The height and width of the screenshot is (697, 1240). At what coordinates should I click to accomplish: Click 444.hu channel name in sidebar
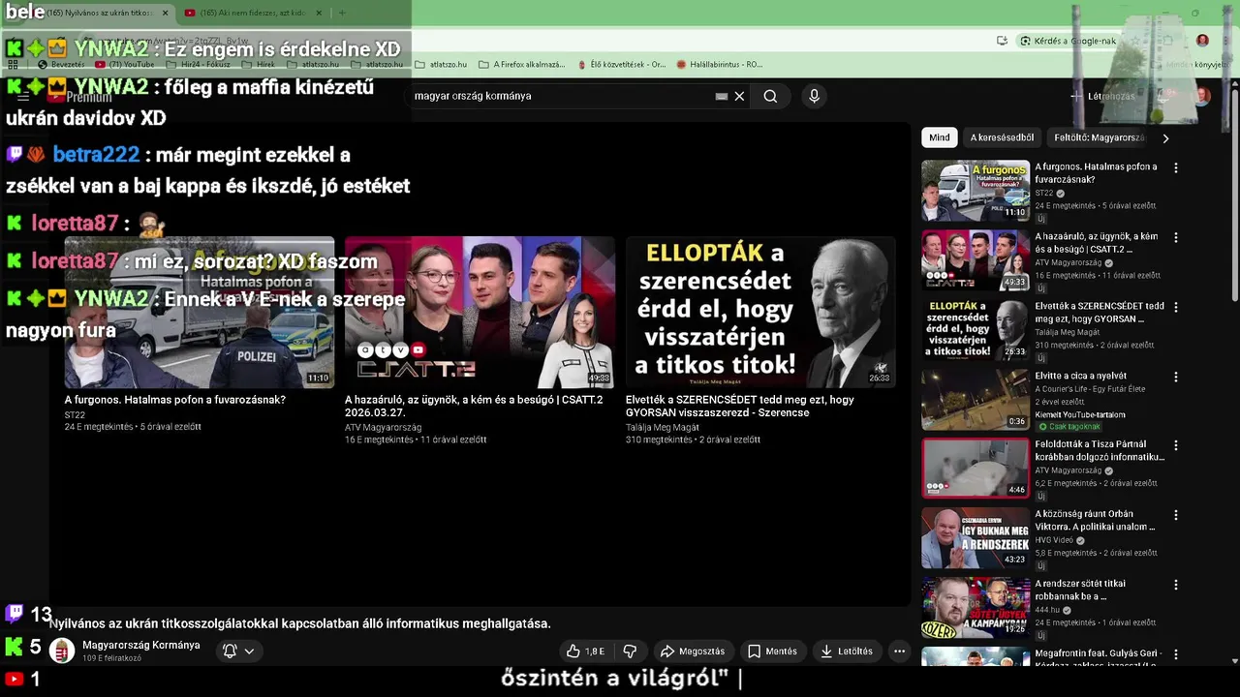pyautogui.click(x=1047, y=610)
